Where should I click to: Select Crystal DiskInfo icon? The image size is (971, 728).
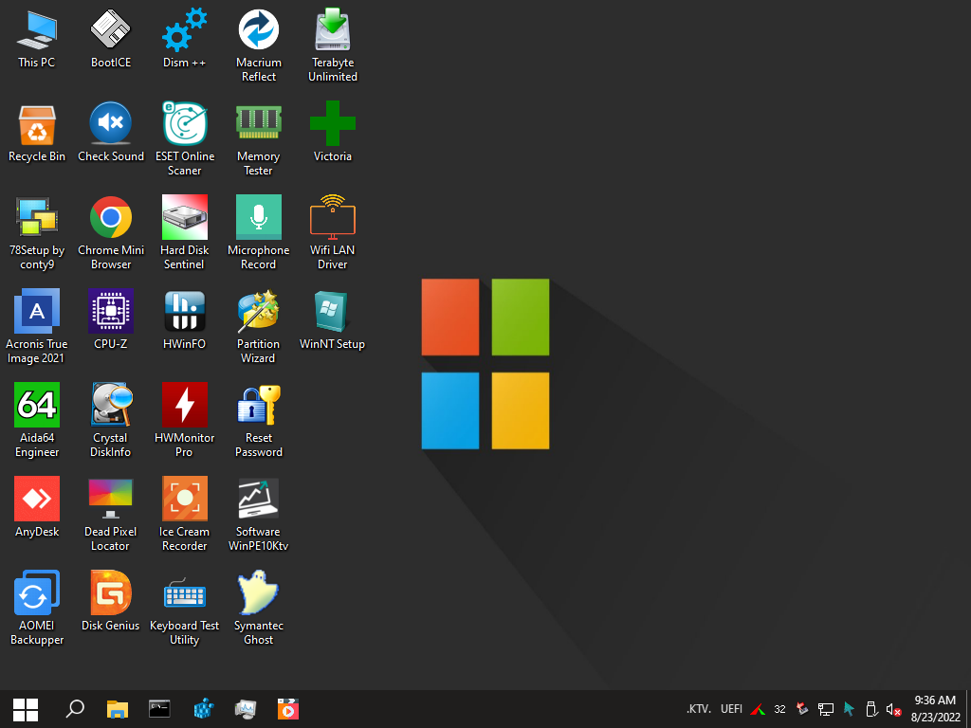(111, 406)
